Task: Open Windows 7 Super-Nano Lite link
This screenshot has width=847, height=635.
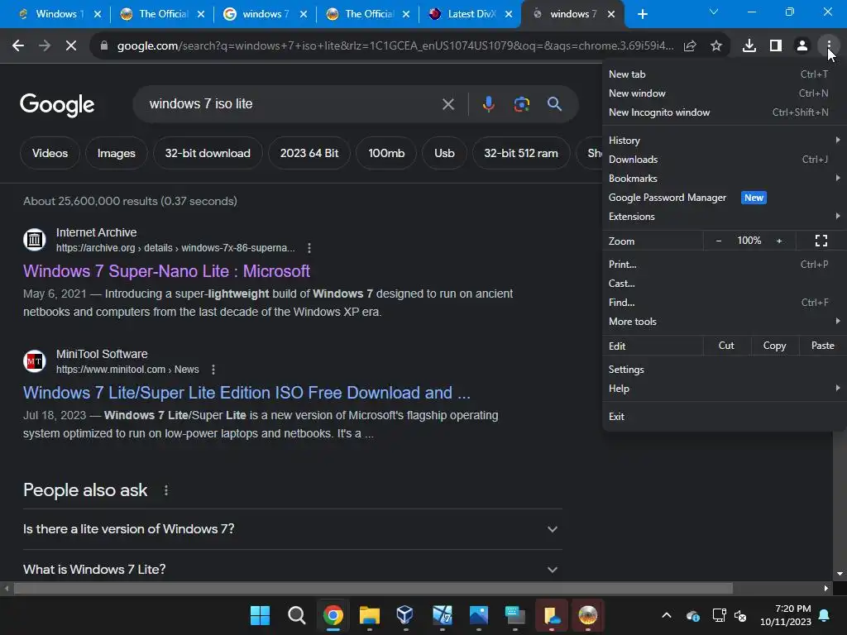Action: pyautogui.click(x=166, y=271)
